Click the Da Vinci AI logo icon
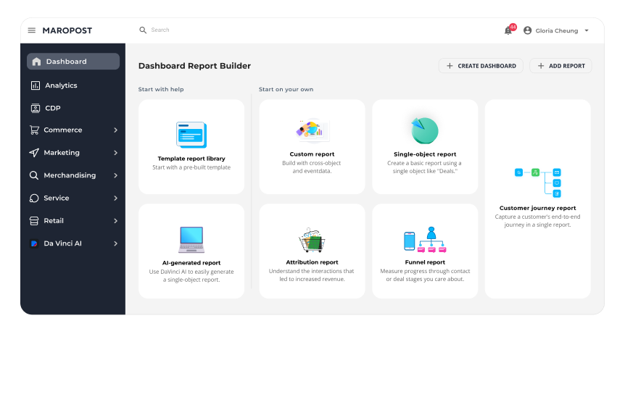 (x=34, y=243)
